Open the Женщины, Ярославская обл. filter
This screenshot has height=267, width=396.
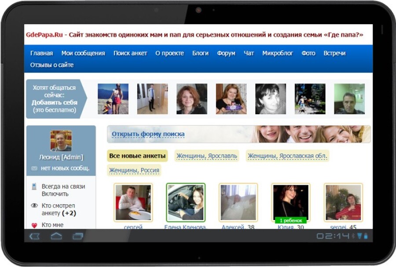click(287, 156)
